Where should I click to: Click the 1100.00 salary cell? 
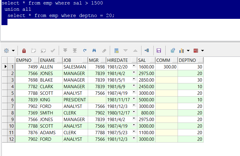(x=146, y=133)
